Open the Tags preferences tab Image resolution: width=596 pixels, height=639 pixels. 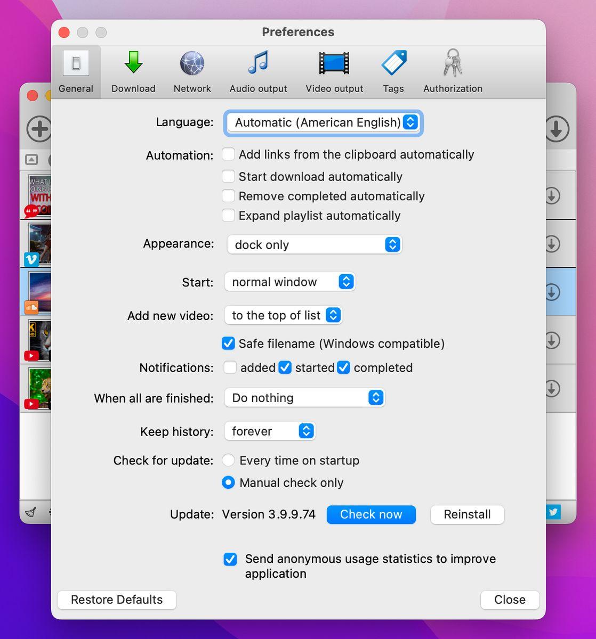click(393, 72)
